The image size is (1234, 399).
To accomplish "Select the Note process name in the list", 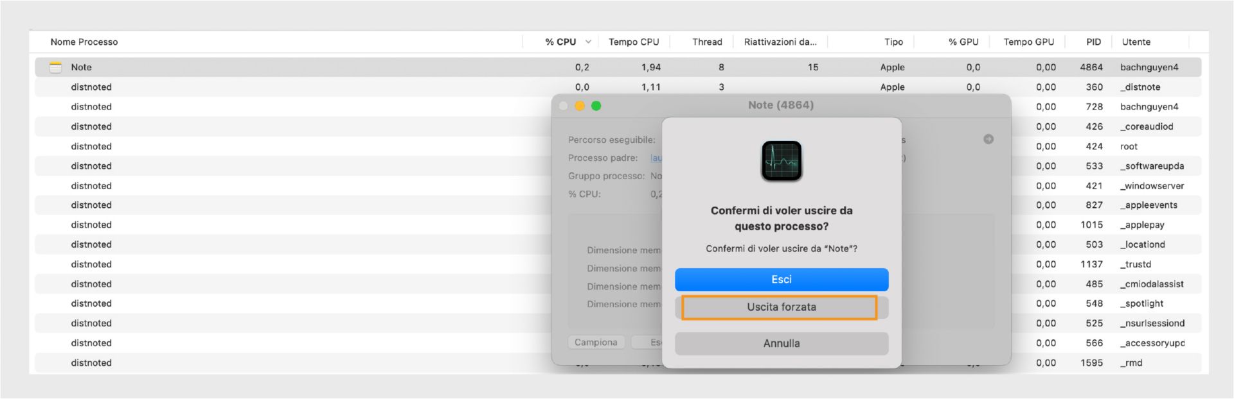I will click(81, 67).
